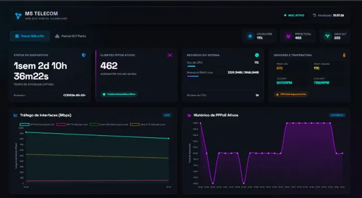Click the Clientes PPPoE Ativos card title
This screenshot has width=362, height=198.
pyautogui.click(x=117, y=55)
